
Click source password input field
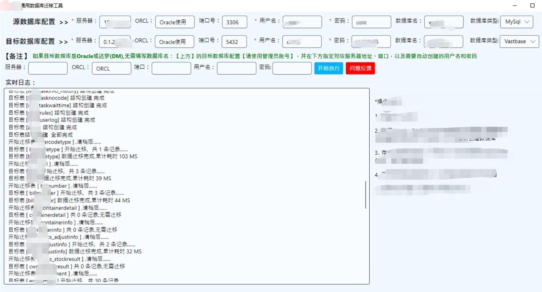click(x=371, y=22)
